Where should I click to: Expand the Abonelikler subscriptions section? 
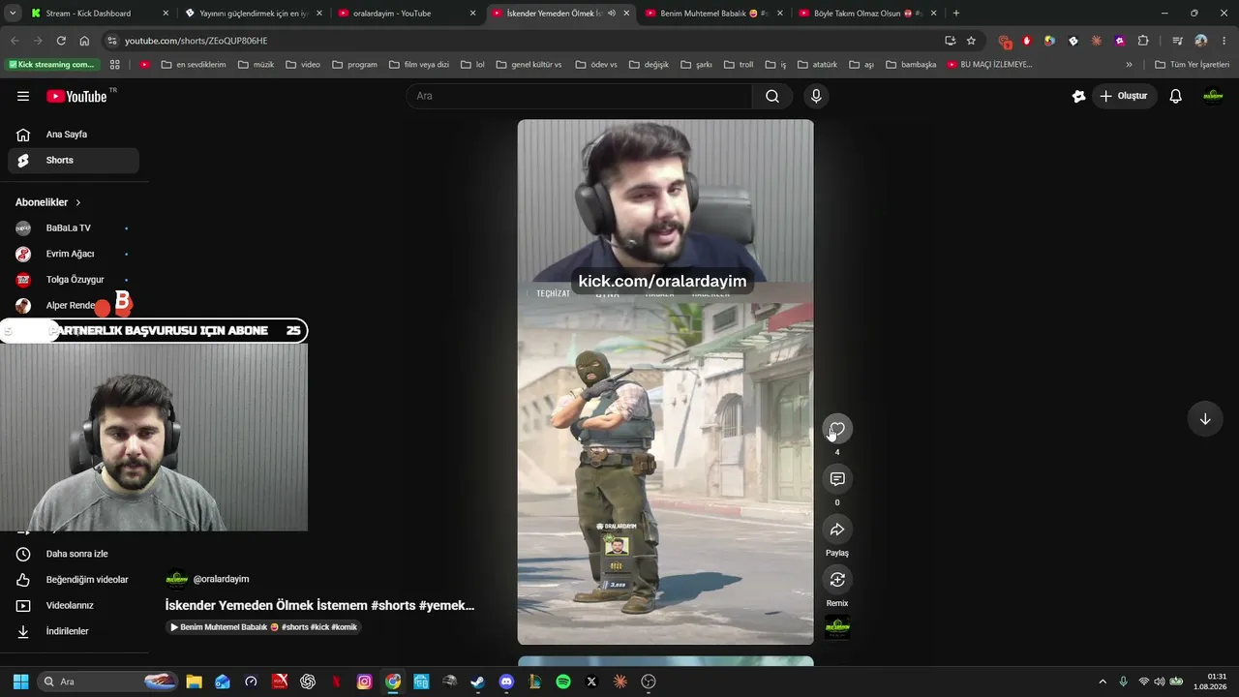click(48, 202)
